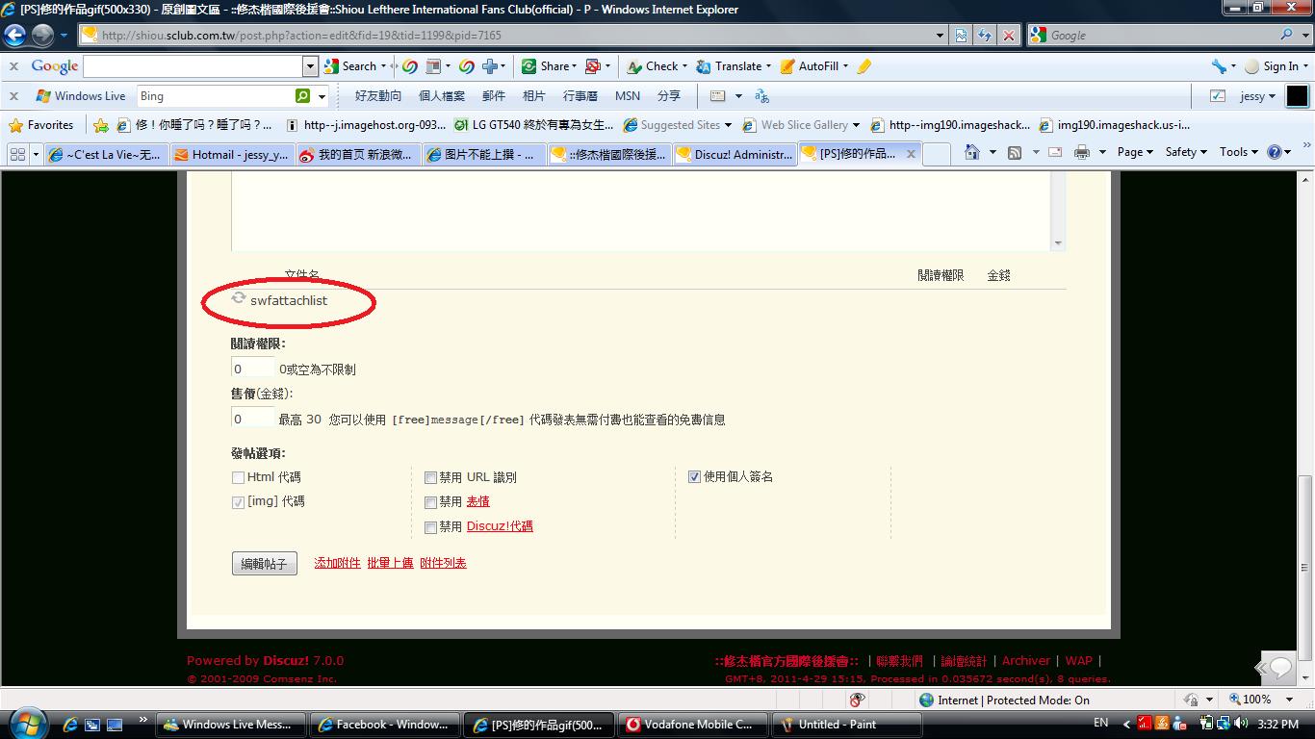
Task: Click the Print icon in command bar
Action: coord(1081,152)
